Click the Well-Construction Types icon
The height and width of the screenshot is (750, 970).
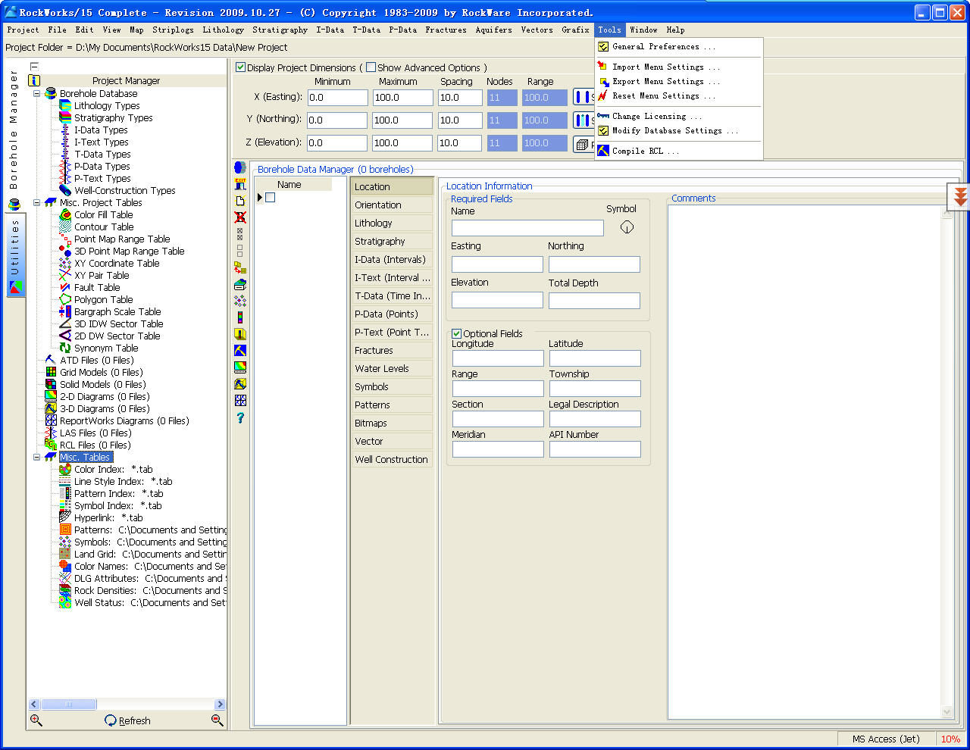[65, 190]
